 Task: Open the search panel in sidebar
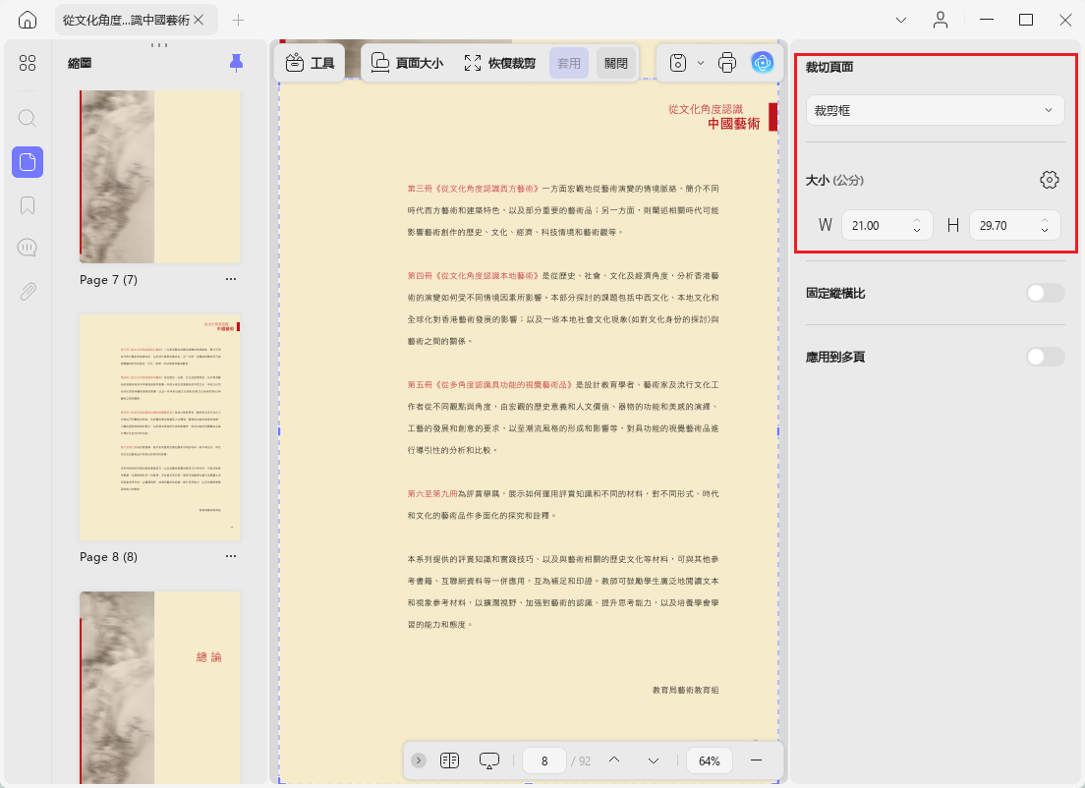coord(27,118)
